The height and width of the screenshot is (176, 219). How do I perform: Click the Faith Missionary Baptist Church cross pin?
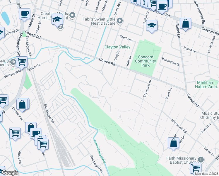(x=201, y=160)
